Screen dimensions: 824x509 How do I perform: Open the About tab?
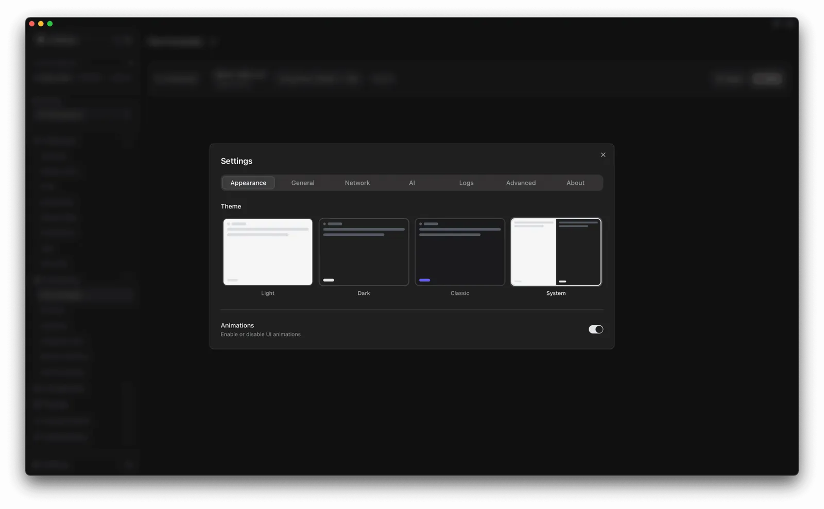(575, 183)
